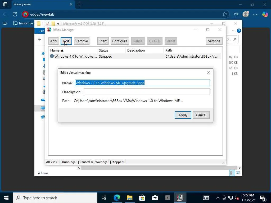Open Configure for the virtual machine

click(x=120, y=41)
